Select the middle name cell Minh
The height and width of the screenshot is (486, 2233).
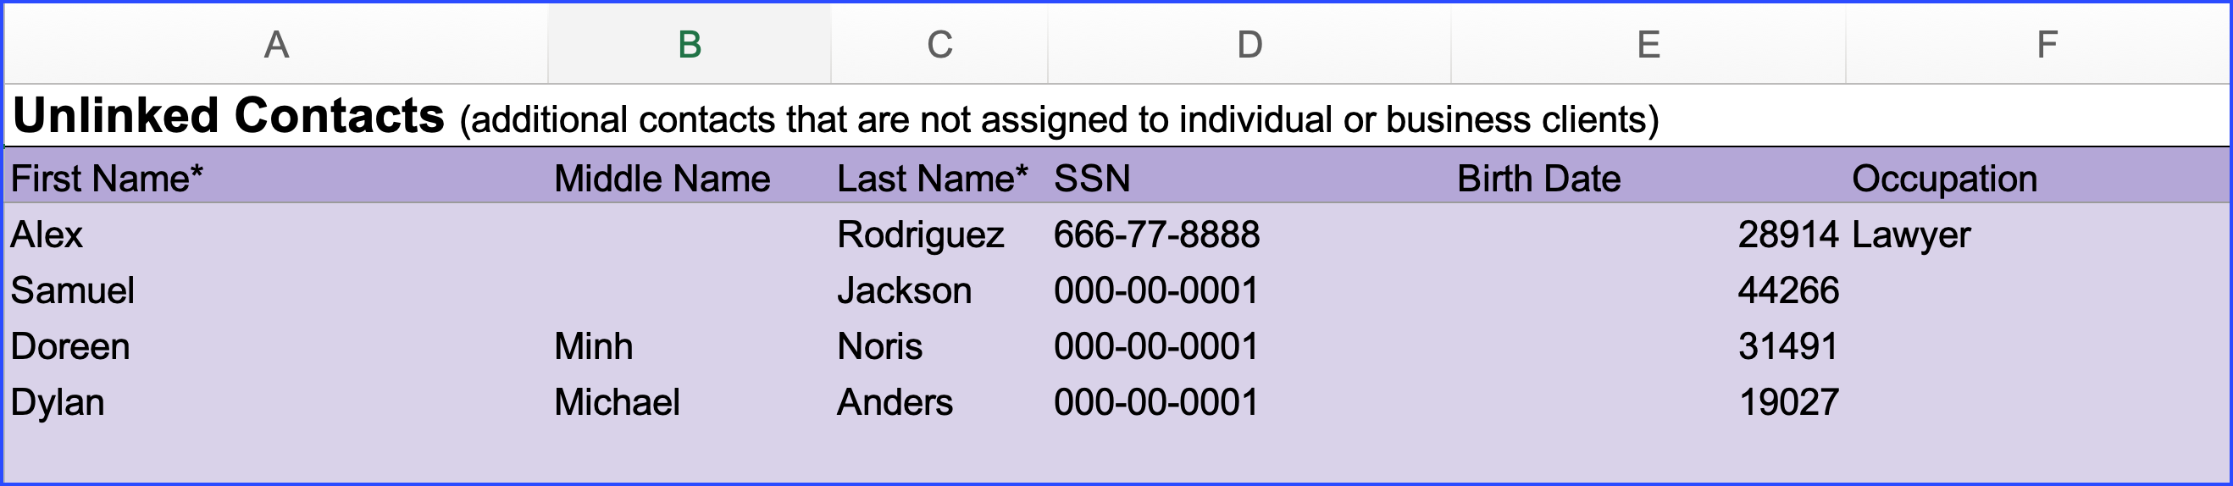coord(594,346)
